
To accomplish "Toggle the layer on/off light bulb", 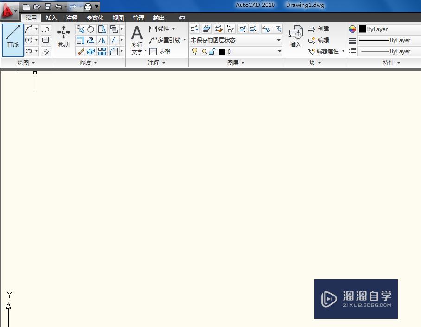I will pos(194,52).
